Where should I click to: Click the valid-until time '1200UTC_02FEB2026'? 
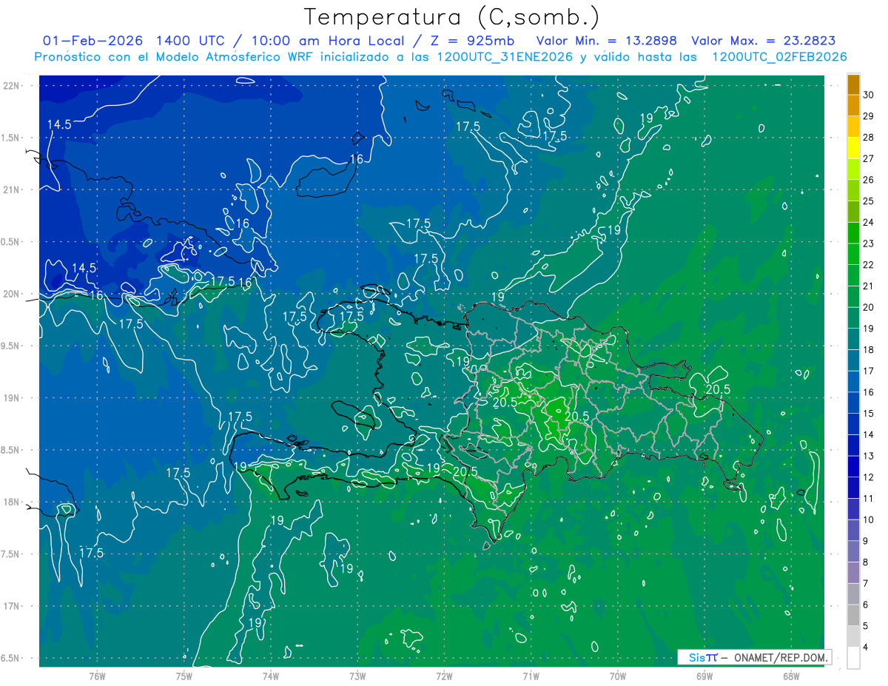(779, 57)
